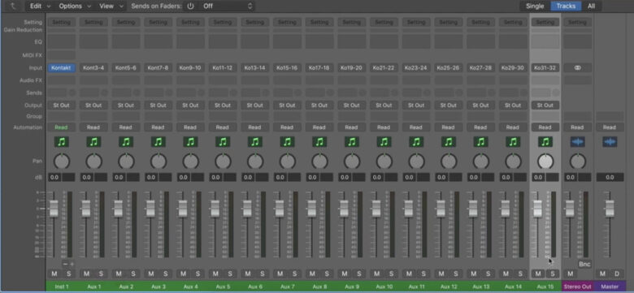Click the Aux 9 channel music note icon
Viewport: 634px width, 293px height.
(x=352, y=142)
